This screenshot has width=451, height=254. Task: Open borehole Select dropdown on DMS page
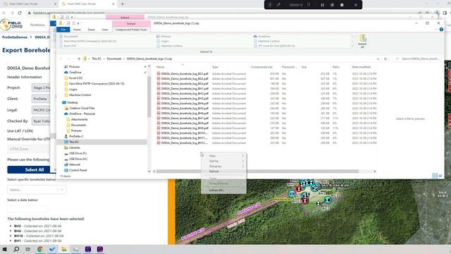click(37, 190)
